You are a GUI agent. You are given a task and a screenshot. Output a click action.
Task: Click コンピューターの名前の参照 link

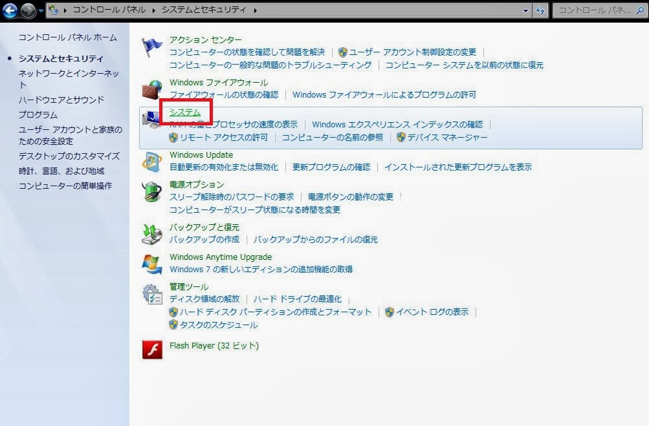pyautogui.click(x=333, y=137)
